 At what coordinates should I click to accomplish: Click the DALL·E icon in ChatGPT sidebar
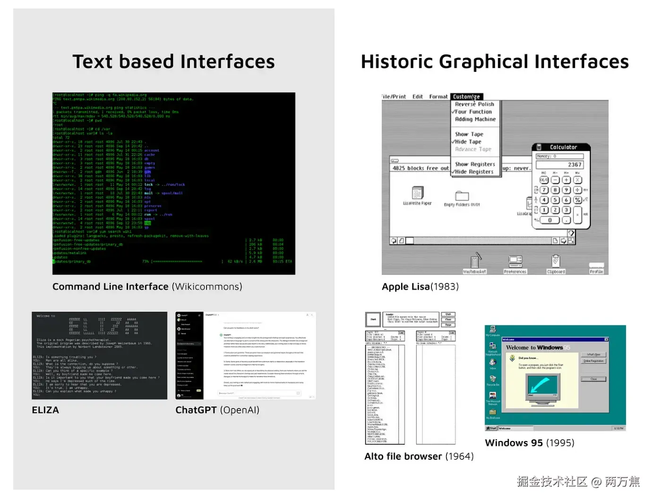[x=179, y=320]
